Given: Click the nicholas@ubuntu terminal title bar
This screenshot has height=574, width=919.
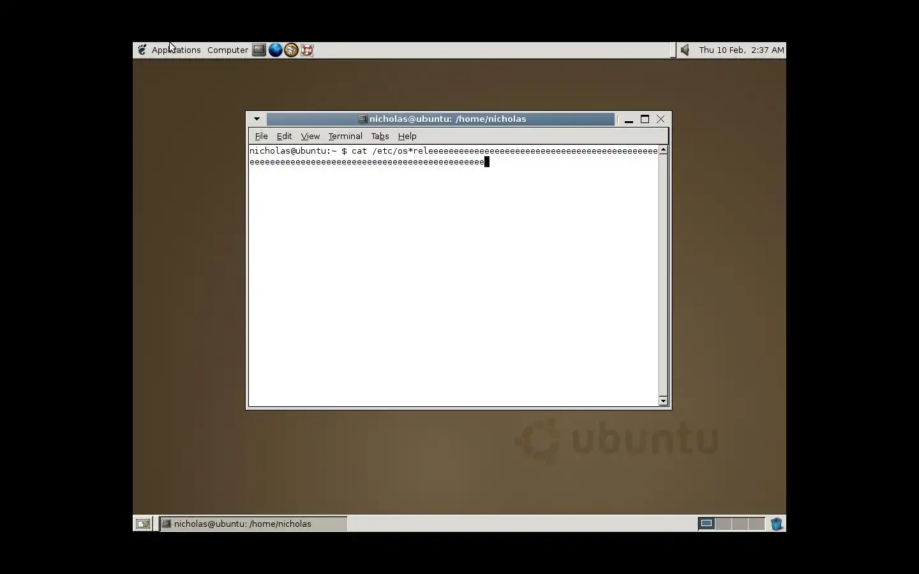Looking at the screenshot, I should pyautogui.click(x=441, y=119).
